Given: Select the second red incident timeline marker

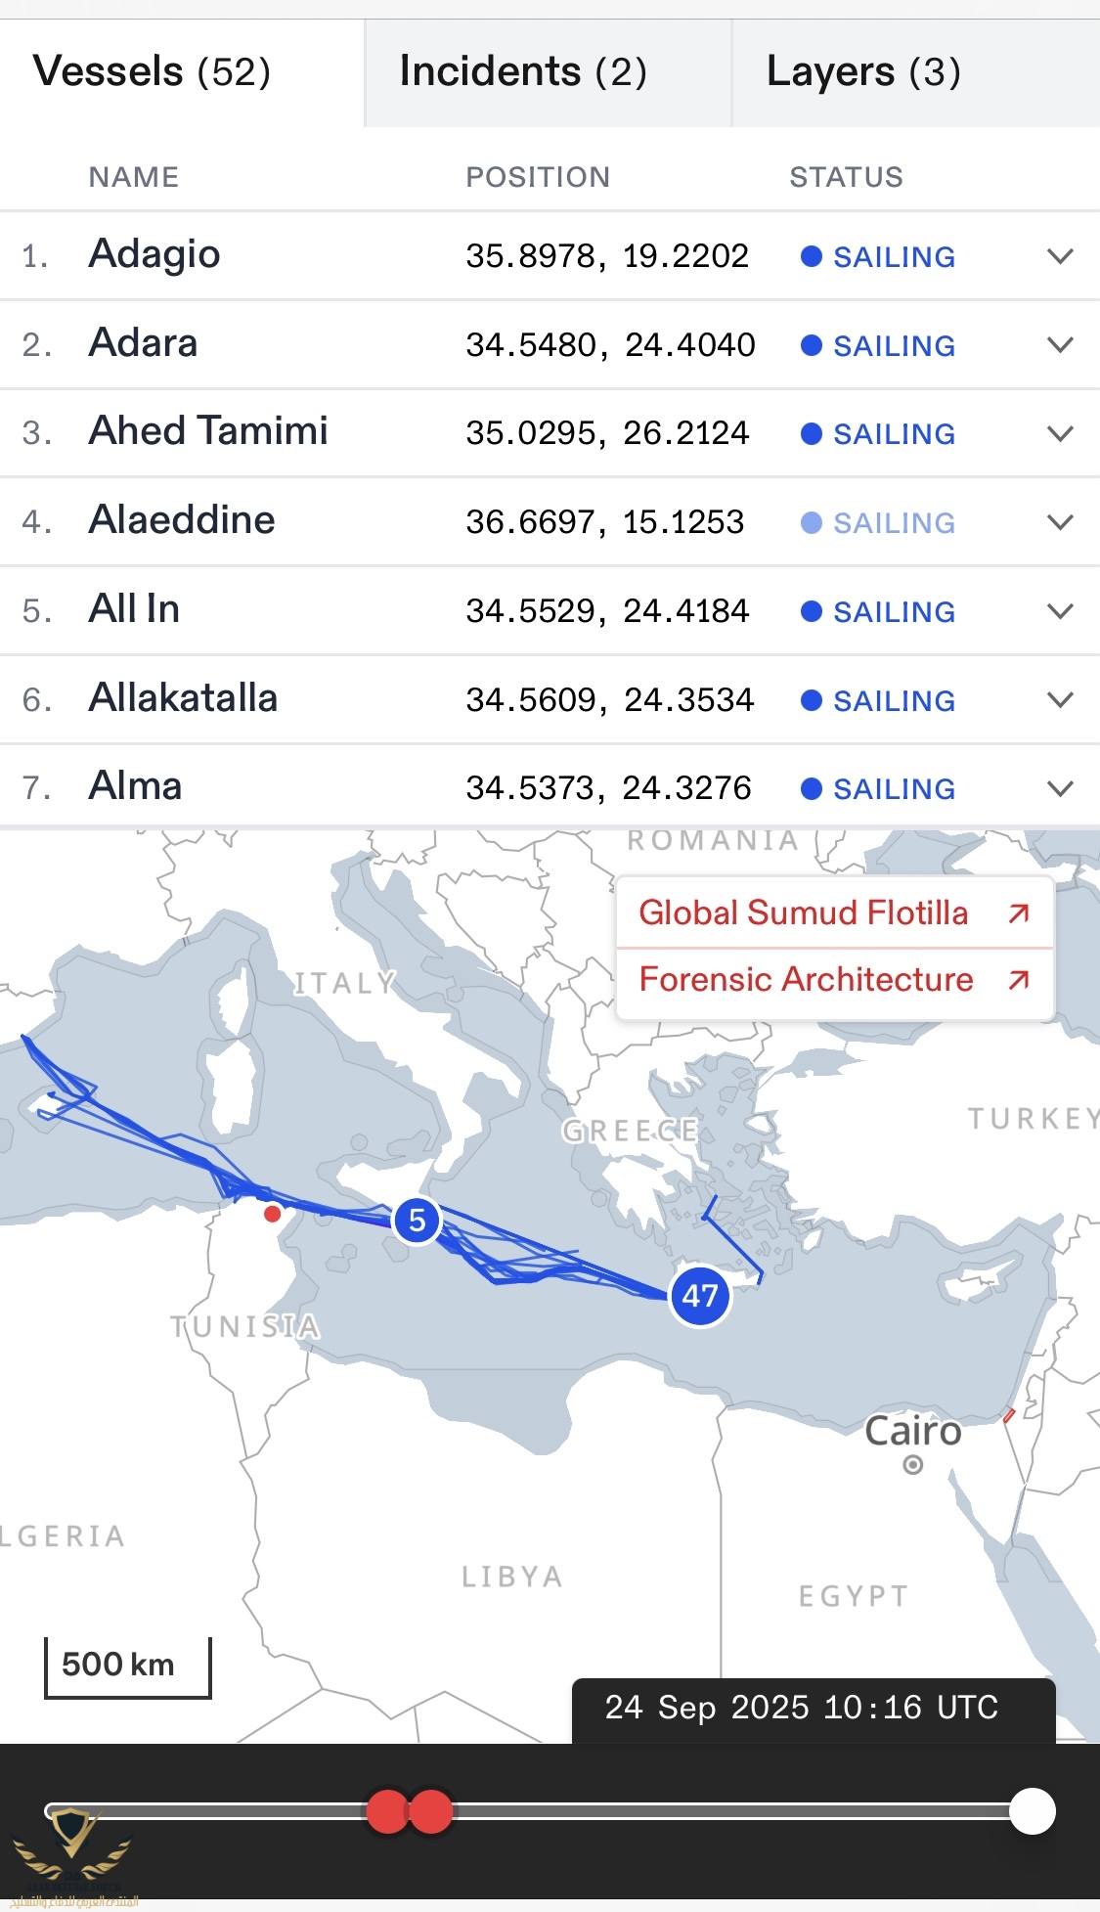Looking at the screenshot, I should [x=431, y=1812].
